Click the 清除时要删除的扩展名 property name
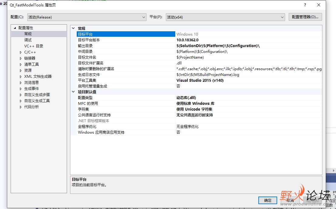336x209 pixels. 96,69
